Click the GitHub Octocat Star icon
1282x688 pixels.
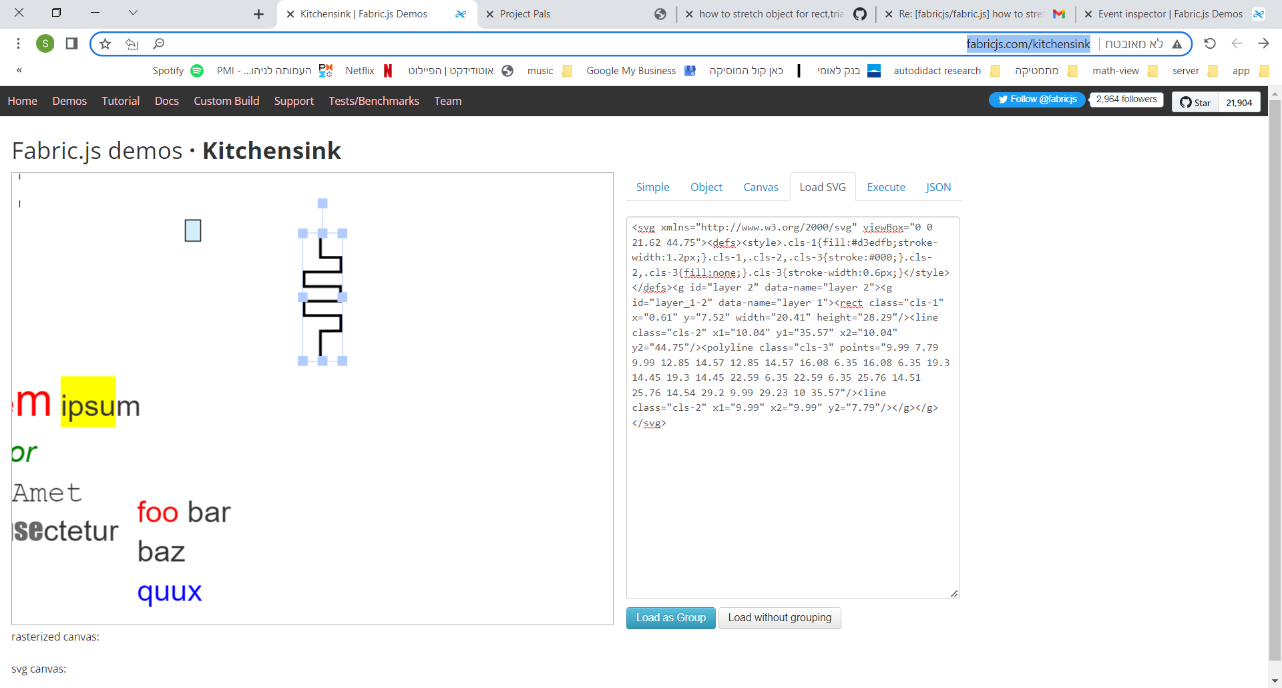click(x=1186, y=102)
